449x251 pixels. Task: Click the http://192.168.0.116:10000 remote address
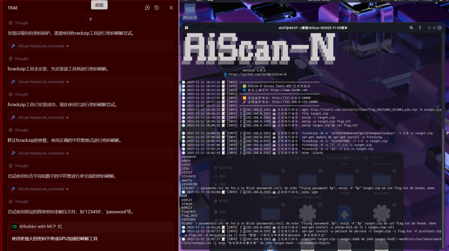[295, 102]
